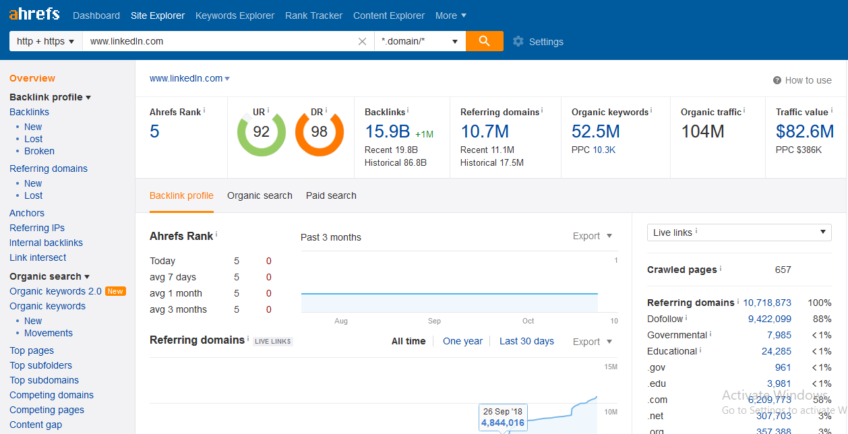
Task: Click the Dofollow referring domains count
Action: tap(769, 318)
